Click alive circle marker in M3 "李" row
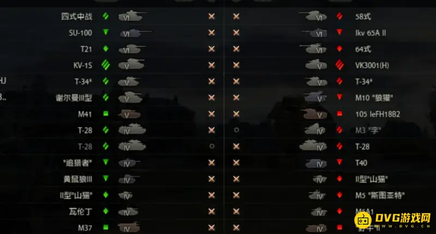Screen dimensions: 436x234 (237, 130)
